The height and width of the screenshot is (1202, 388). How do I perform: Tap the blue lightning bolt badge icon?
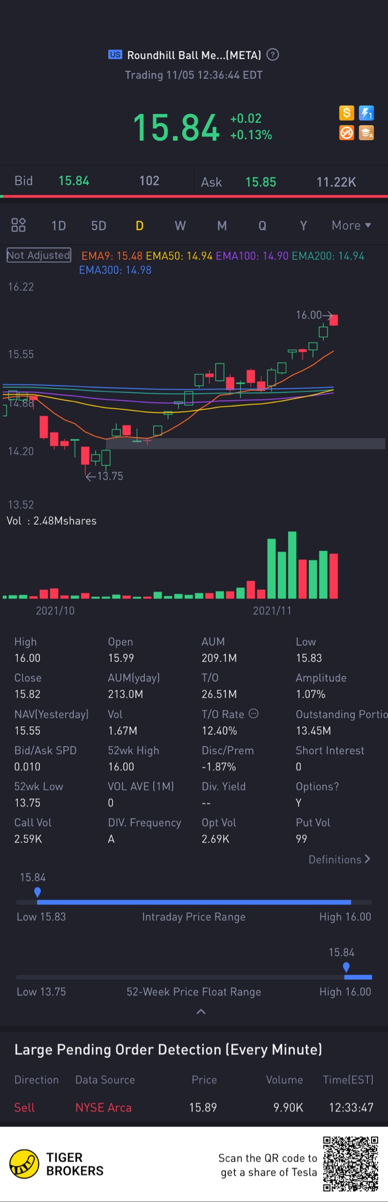[x=366, y=113]
